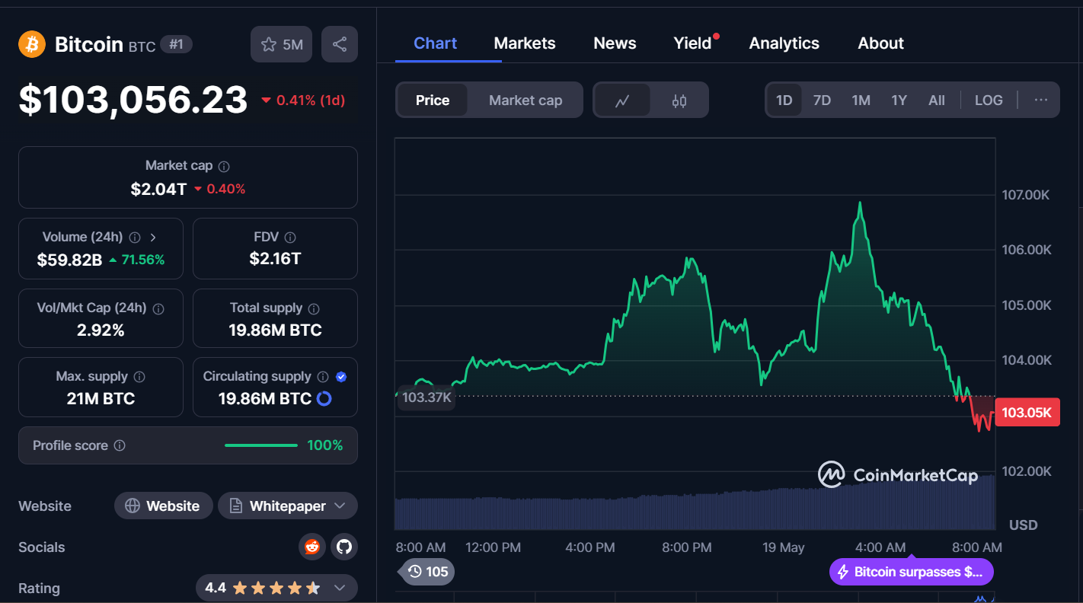Expand the 4.4 star Rating dropdown

[276, 588]
